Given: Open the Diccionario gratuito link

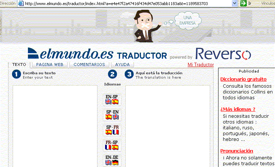Looking at the screenshot, I should pyautogui.click(x=243, y=79).
